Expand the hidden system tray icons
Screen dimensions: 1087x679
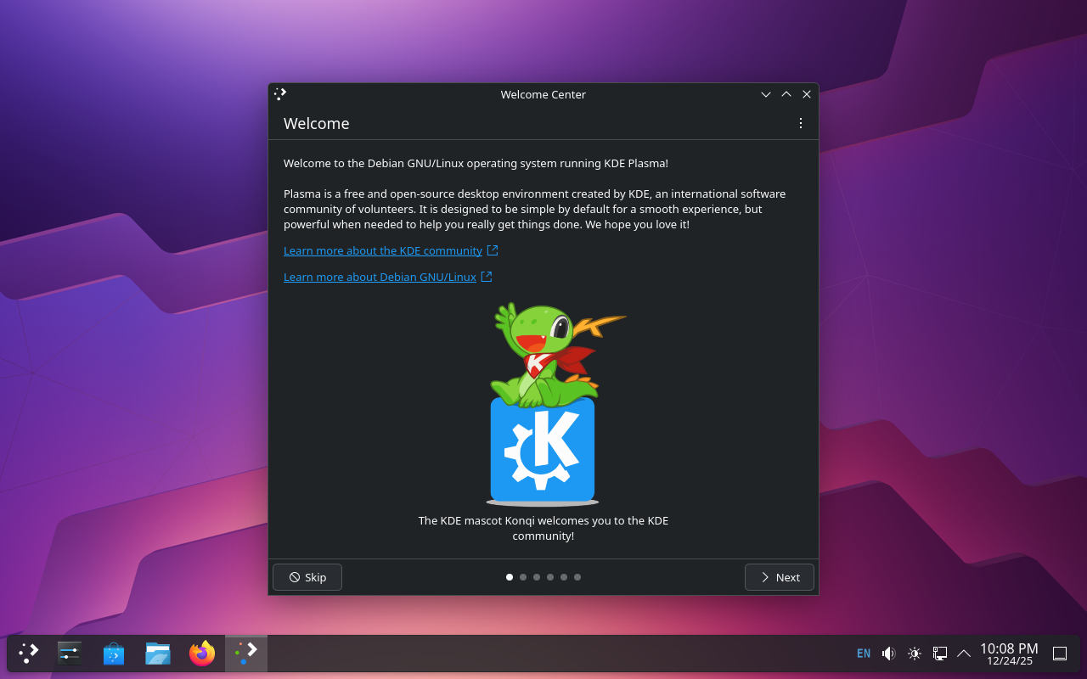[x=964, y=654]
